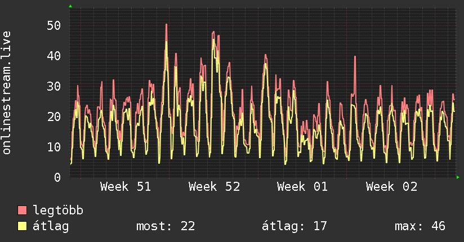The width and height of the screenshot is (464, 242).
Task: Click the y-axis label 30
Action: tap(54, 86)
